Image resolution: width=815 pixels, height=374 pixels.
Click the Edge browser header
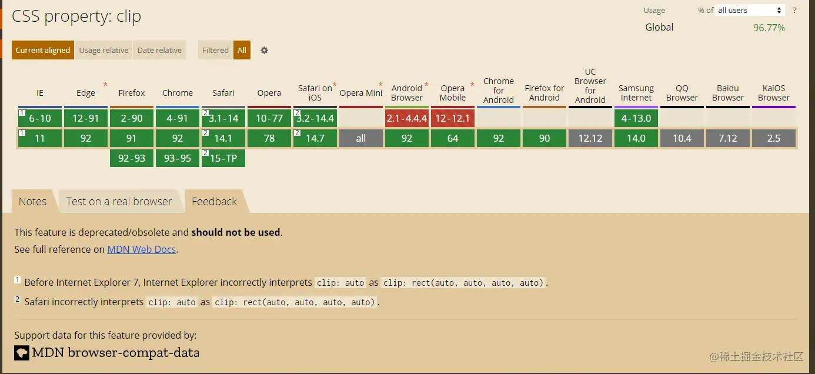coord(86,93)
